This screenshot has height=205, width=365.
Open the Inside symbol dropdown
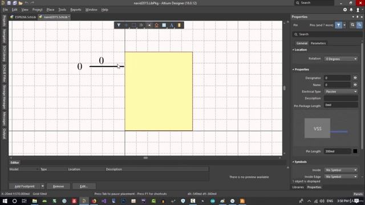coord(341,170)
